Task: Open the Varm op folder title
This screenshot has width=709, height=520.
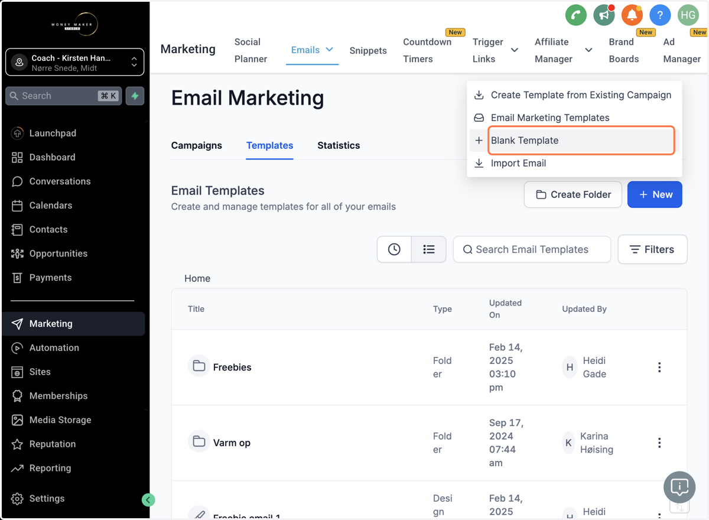Action: tap(232, 443)
